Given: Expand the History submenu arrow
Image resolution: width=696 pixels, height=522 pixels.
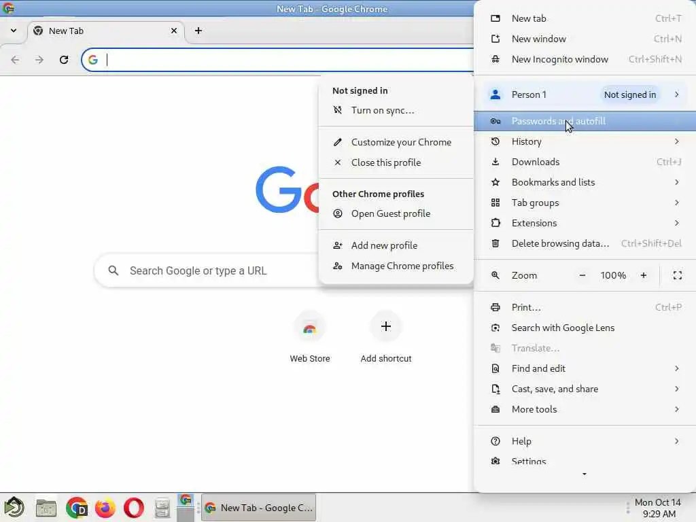Looking at the screenshot, I should click(676, 141).
